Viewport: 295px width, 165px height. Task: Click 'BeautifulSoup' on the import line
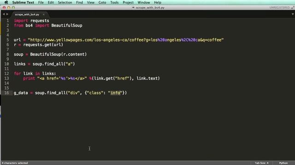coord(67,26)
